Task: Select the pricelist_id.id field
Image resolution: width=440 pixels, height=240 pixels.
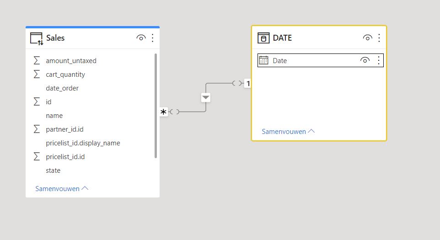Action: 65,157
